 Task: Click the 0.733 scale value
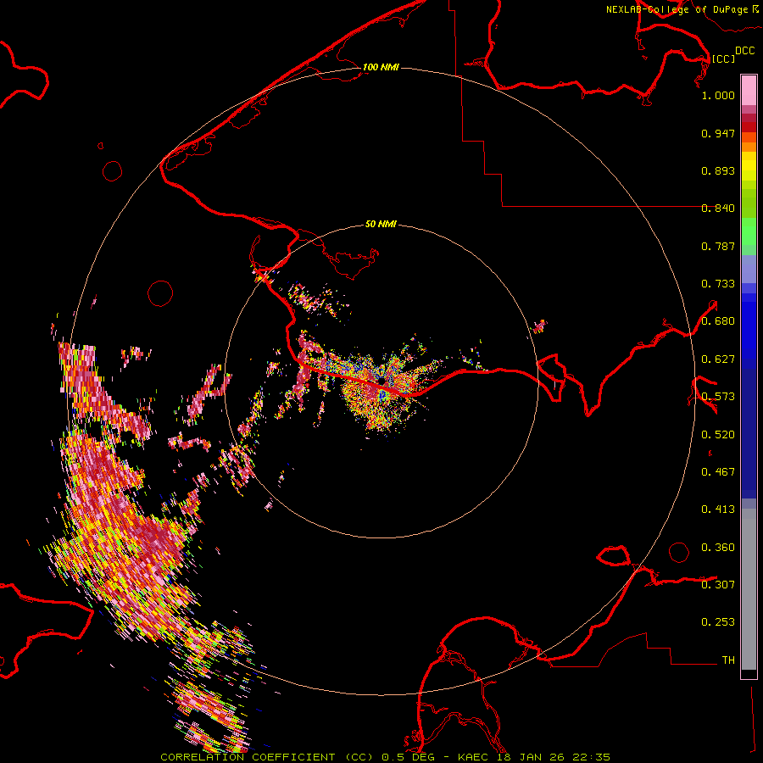pyautogui.click(x=718, y=284)
